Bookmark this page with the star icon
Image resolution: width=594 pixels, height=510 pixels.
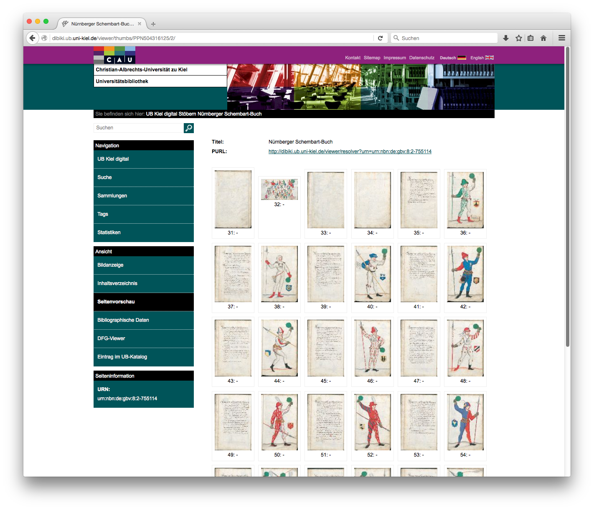click(519, 38)
